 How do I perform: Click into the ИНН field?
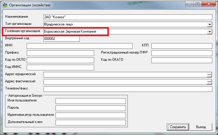[x=79, y=46]
